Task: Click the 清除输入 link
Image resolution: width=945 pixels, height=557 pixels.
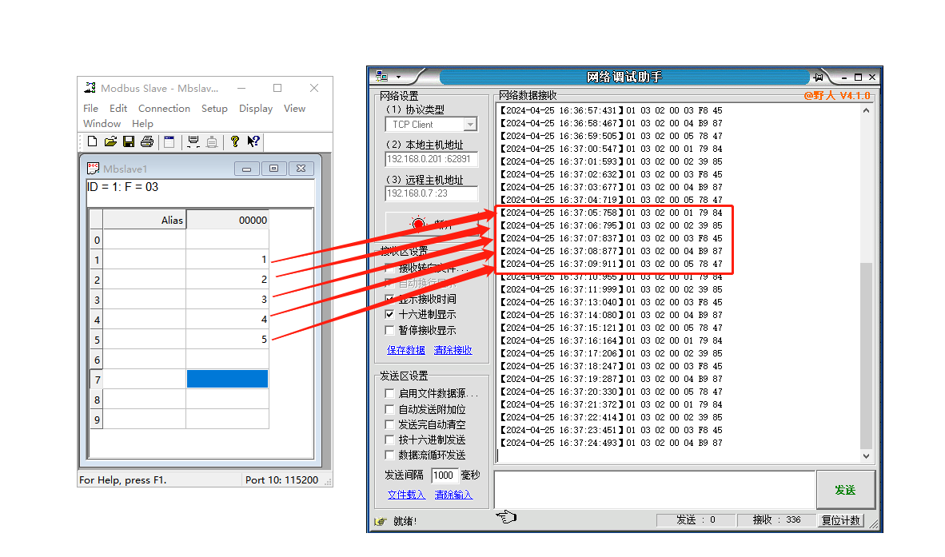Action: pyautogui.click(x=453, y=495)
